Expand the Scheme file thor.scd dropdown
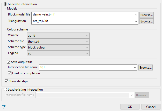The image size is (162, 111). [x=87, y=41]
